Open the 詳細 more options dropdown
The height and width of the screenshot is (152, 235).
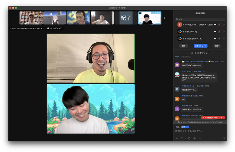(217, 46)
